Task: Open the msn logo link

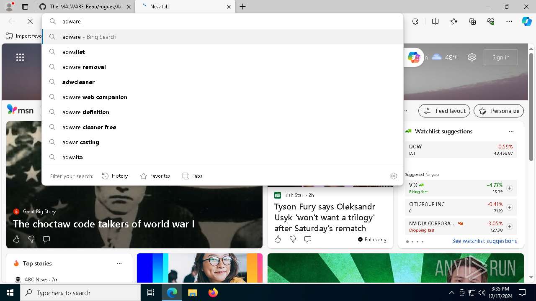Action: click(20, 110)
